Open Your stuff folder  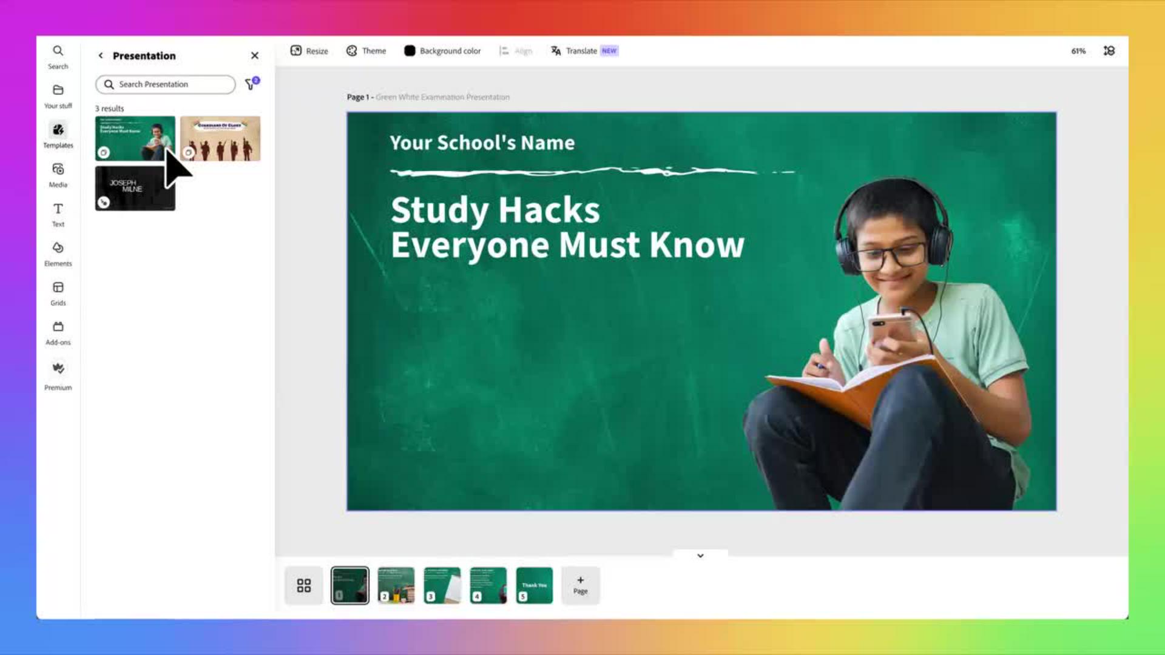[58, 96]
